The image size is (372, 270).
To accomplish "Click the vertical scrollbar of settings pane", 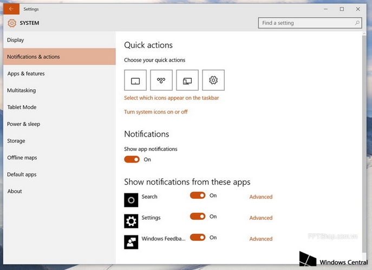I will (x=364, y=144).
